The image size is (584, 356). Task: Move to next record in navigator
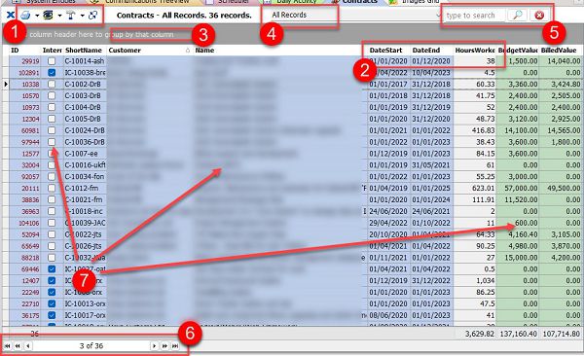pyautogui.click(x=154, y=346)
